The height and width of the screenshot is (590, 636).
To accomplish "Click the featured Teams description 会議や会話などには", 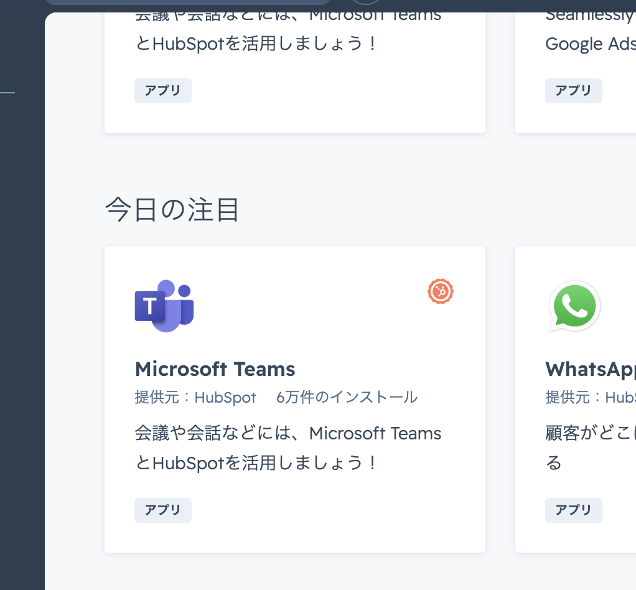I will pyautogui.click(x=288, y=448).
